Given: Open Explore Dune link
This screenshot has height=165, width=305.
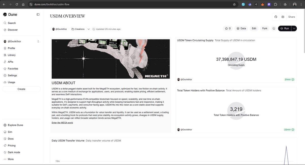Looking at the screenshot, I should click(x=21, y=125).
